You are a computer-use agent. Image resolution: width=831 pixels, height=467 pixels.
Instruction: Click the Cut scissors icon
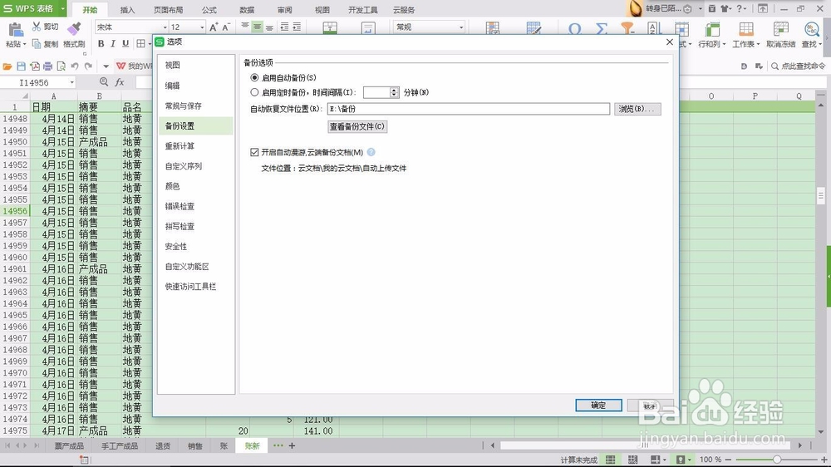[x=37, y=27]
